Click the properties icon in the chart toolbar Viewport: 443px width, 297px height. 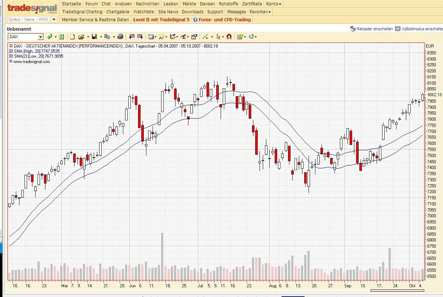[194, 37]
